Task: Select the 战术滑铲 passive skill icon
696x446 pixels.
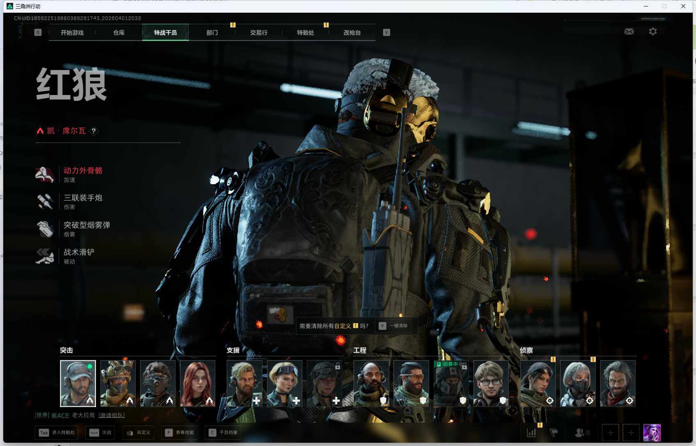Action: click(45, 256)
